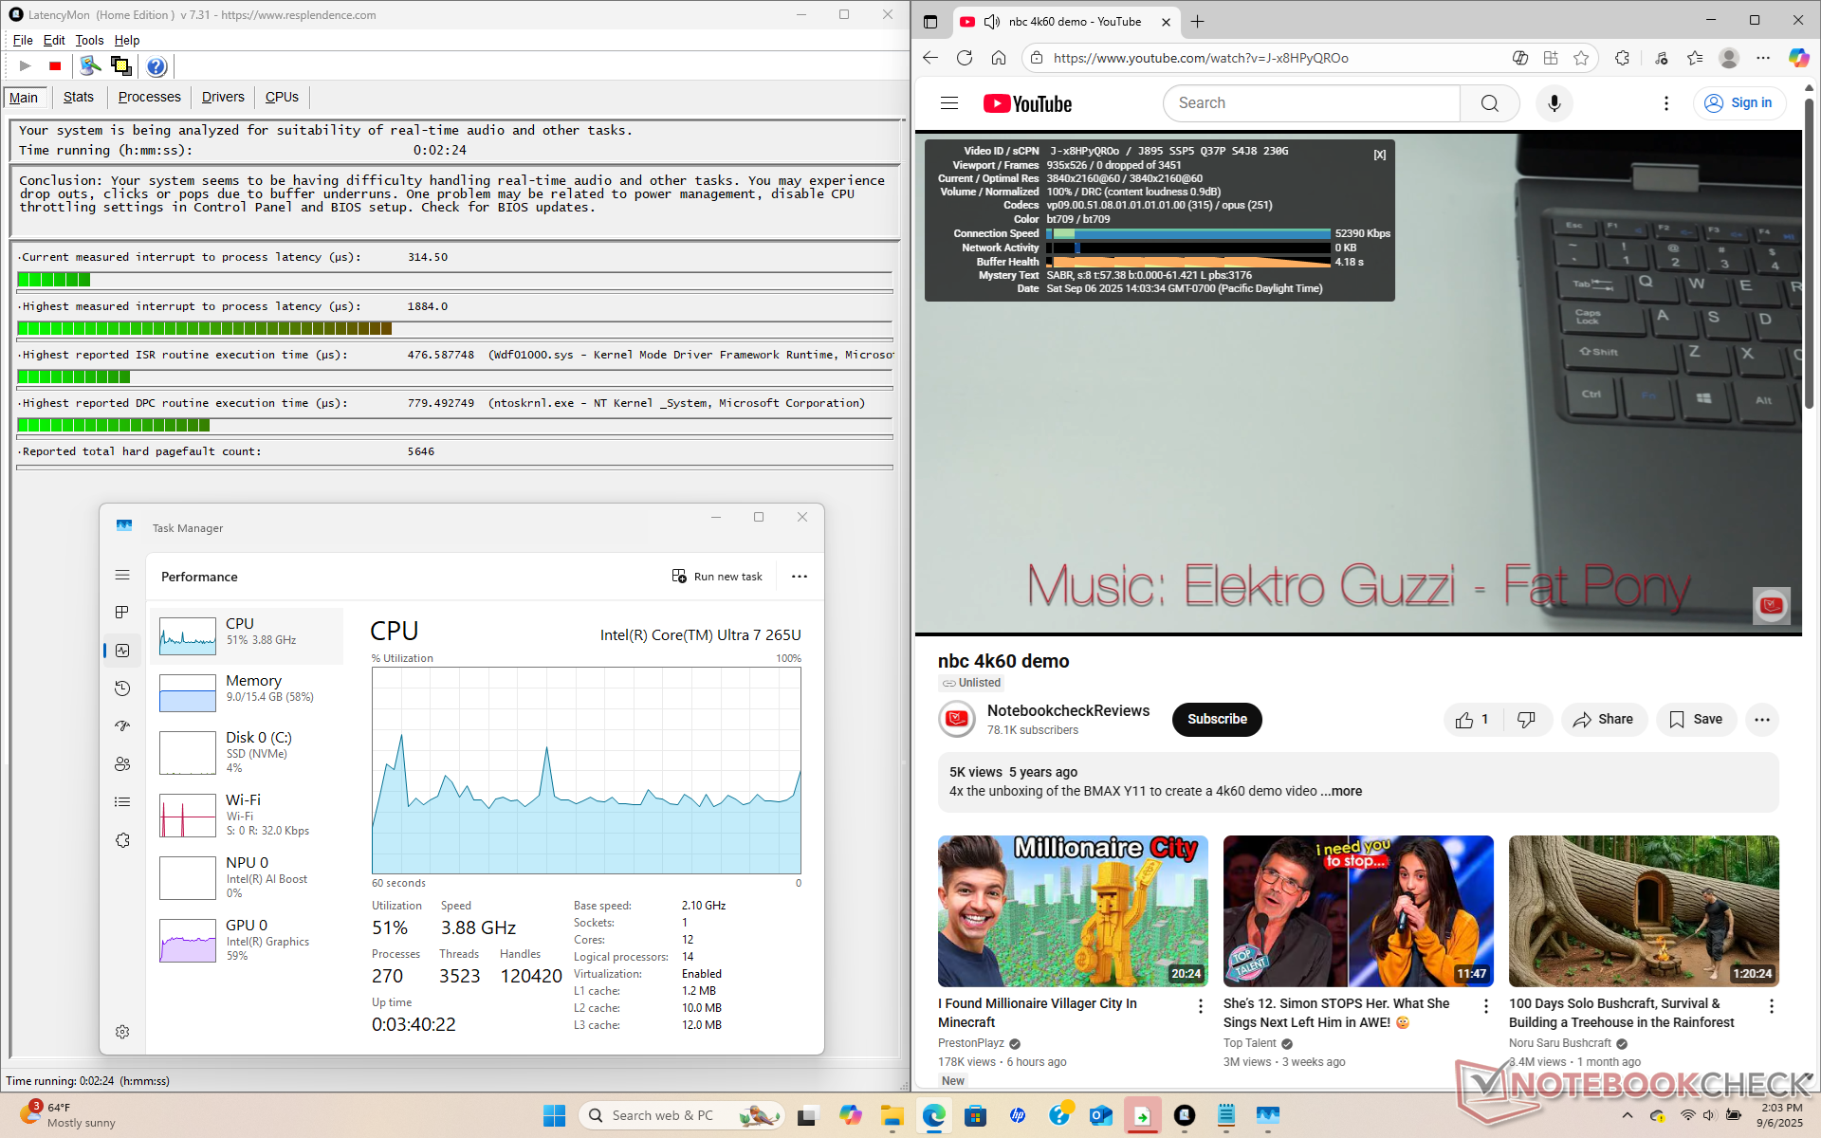Click YouTube voice search microphone icon
This screenshot has width=1821, height=1138.
point(1554,103)
